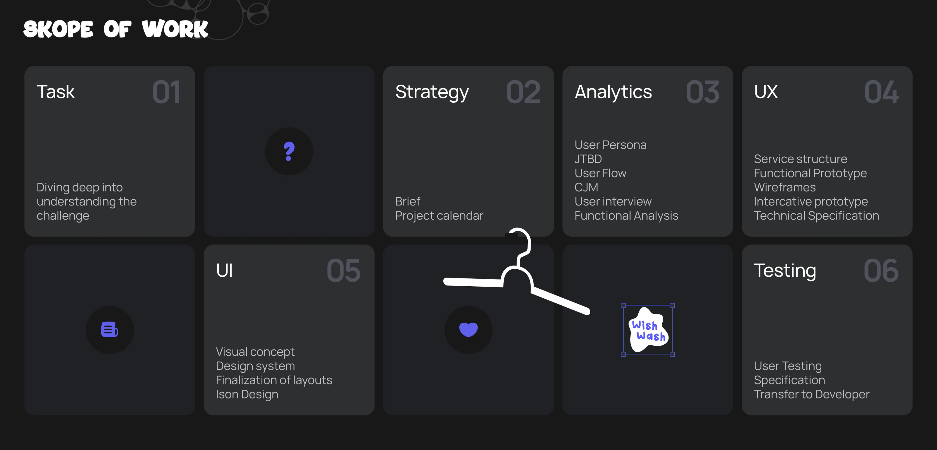Image resolution: width=937 pixels, height=450 pixels.
Task: Click the purple heart icon
Action: [468, 330]
